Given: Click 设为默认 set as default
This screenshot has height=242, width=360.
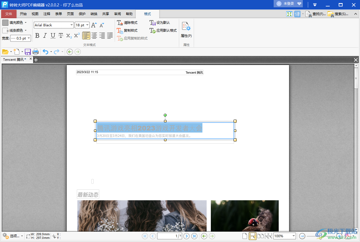Looking at the screenshot, I should click(160, 23).
